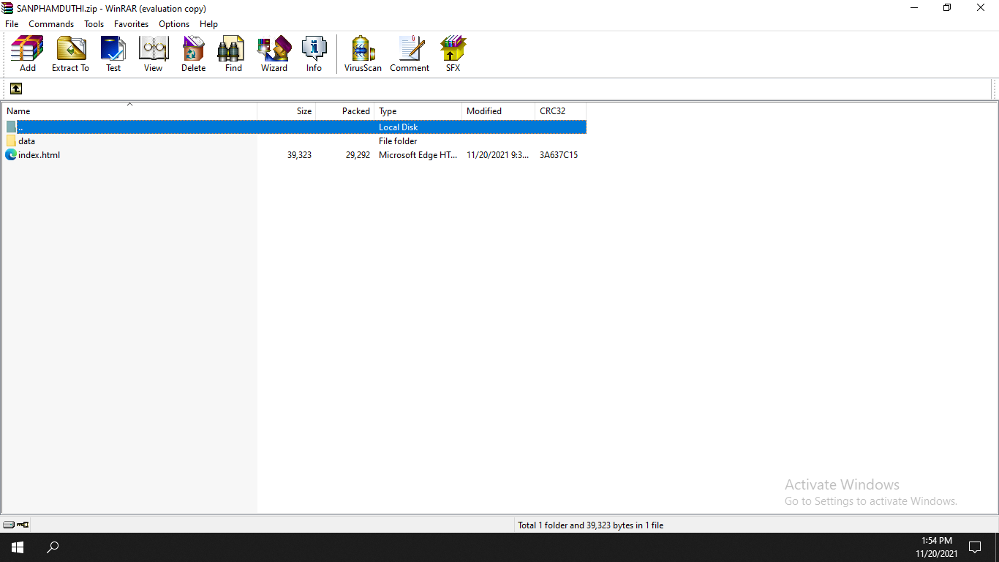Open the File menu
This screenshot has width=999, height=562.
click(12, 24)
